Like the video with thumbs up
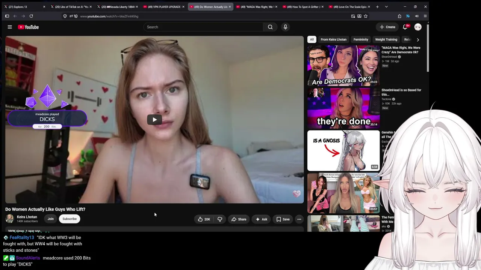Image resolution: width=481 pixels, height=270 pixels. pos(204,219)
